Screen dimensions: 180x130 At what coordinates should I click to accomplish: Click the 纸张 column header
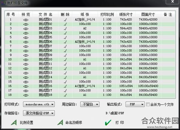(x=85, y=14)
